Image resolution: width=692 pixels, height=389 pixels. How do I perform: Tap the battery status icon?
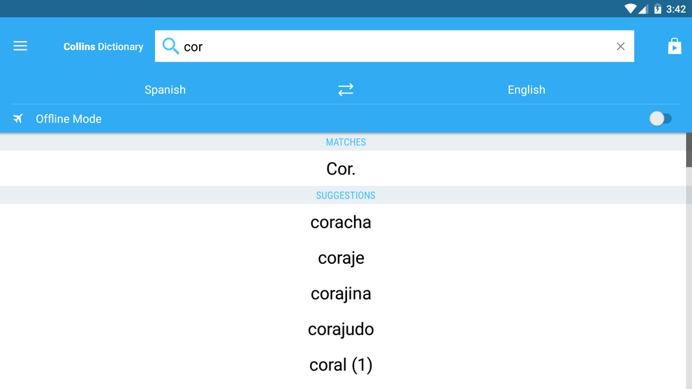tap(657, 9)
